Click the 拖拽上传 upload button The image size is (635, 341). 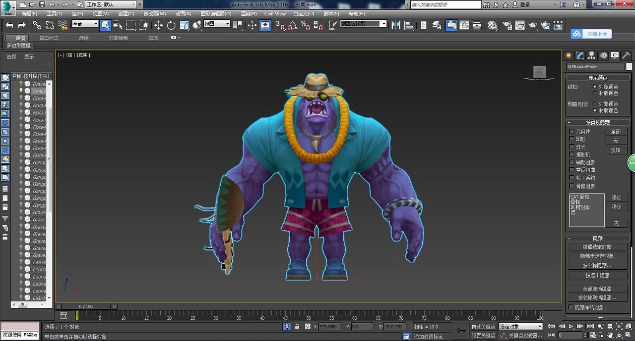[x=591, y=34]
